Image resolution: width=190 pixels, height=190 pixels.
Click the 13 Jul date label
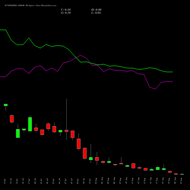click(5, 181)
